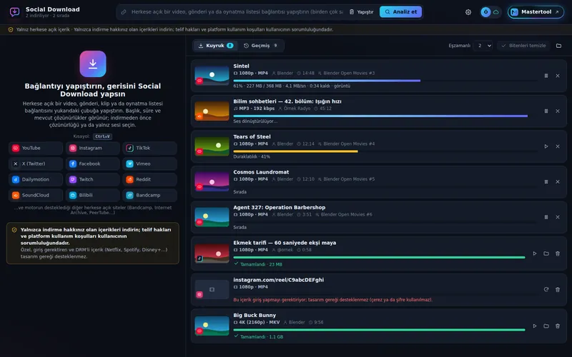Delete the instagram.com reel entry
Image resolution: width=572 pixels, height=357 pixels.
pyautogui.click(x=558, y=290)
